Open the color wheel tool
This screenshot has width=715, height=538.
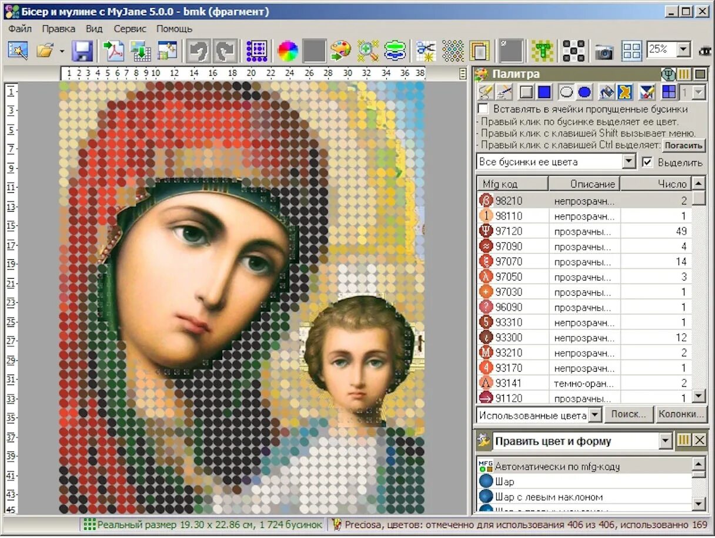coord(288,51)
